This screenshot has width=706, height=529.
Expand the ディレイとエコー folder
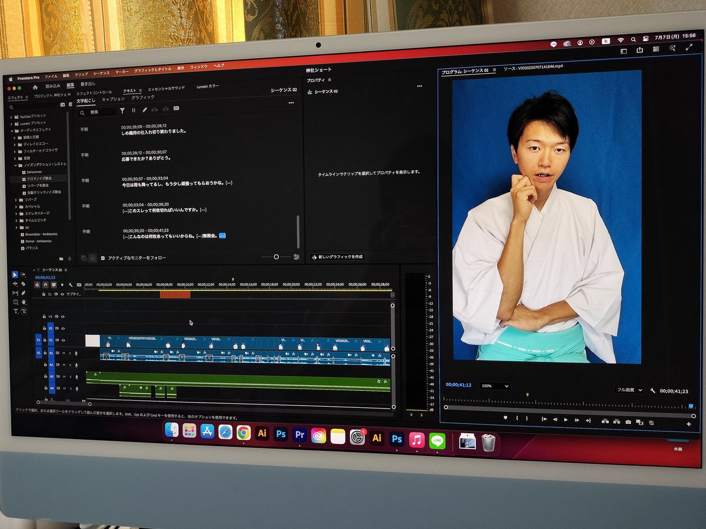pyautogui.click(x=15, y=144)
